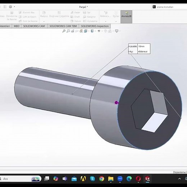Screen dimensions: 187x187
Task: Click Zoom to Fit magnifier icon
Action: (x=64, y=31)
